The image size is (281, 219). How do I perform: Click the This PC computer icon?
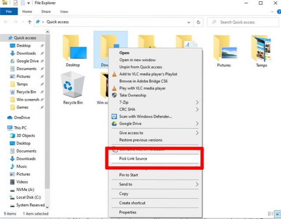pyautogui.click(x=10, y=128)
